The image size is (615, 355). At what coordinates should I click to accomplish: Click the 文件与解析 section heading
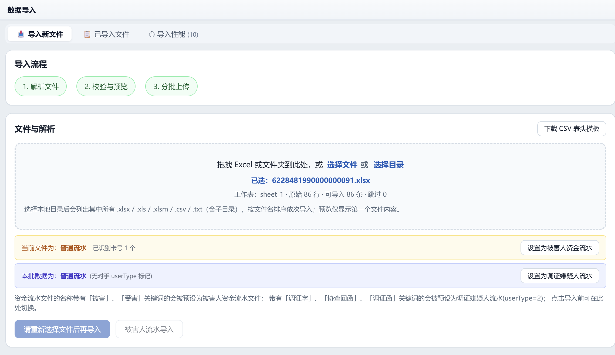[35, 129]
